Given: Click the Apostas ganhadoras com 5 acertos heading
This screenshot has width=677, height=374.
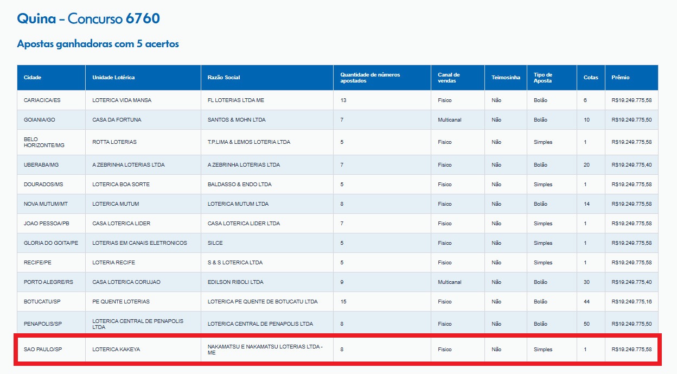Looking at the screenshot, I should point(98,44).
